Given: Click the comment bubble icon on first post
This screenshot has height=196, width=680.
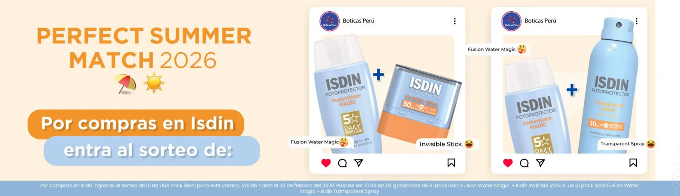Looking at the screenshot, I should coord(342,163).
